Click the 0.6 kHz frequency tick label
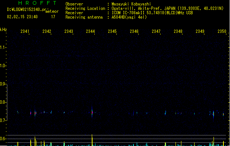 pyautogui.click(x=3, y=139)
